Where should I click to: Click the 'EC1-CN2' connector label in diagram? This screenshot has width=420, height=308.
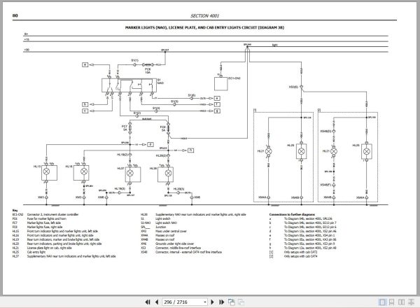point(234,78)
